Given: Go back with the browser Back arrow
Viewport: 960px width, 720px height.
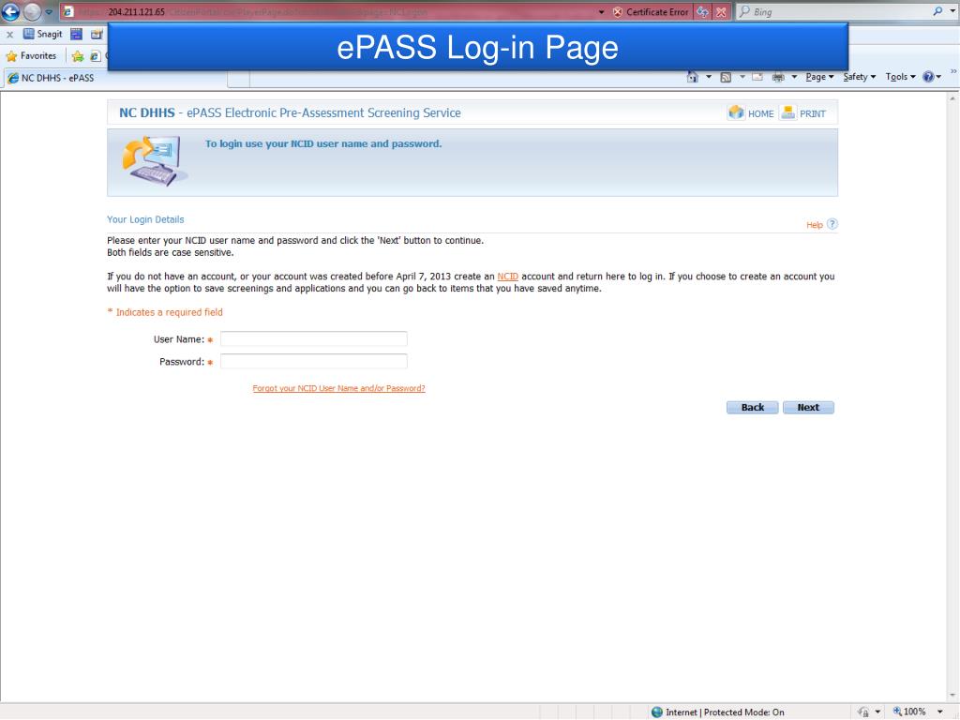Looking at the screenshot, I should (x=10, y=11).
